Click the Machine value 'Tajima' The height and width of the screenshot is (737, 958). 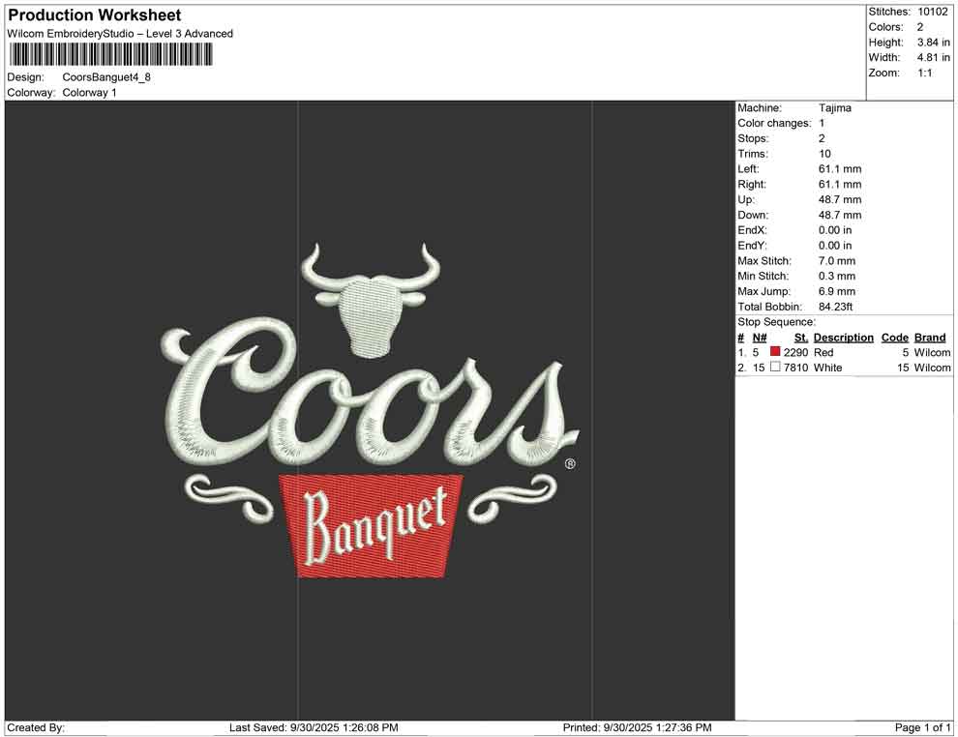click(834, 107)
